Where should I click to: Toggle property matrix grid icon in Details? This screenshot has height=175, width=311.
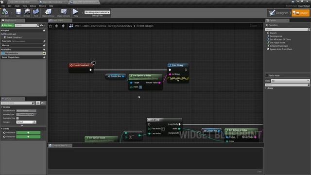click(38, 103)
